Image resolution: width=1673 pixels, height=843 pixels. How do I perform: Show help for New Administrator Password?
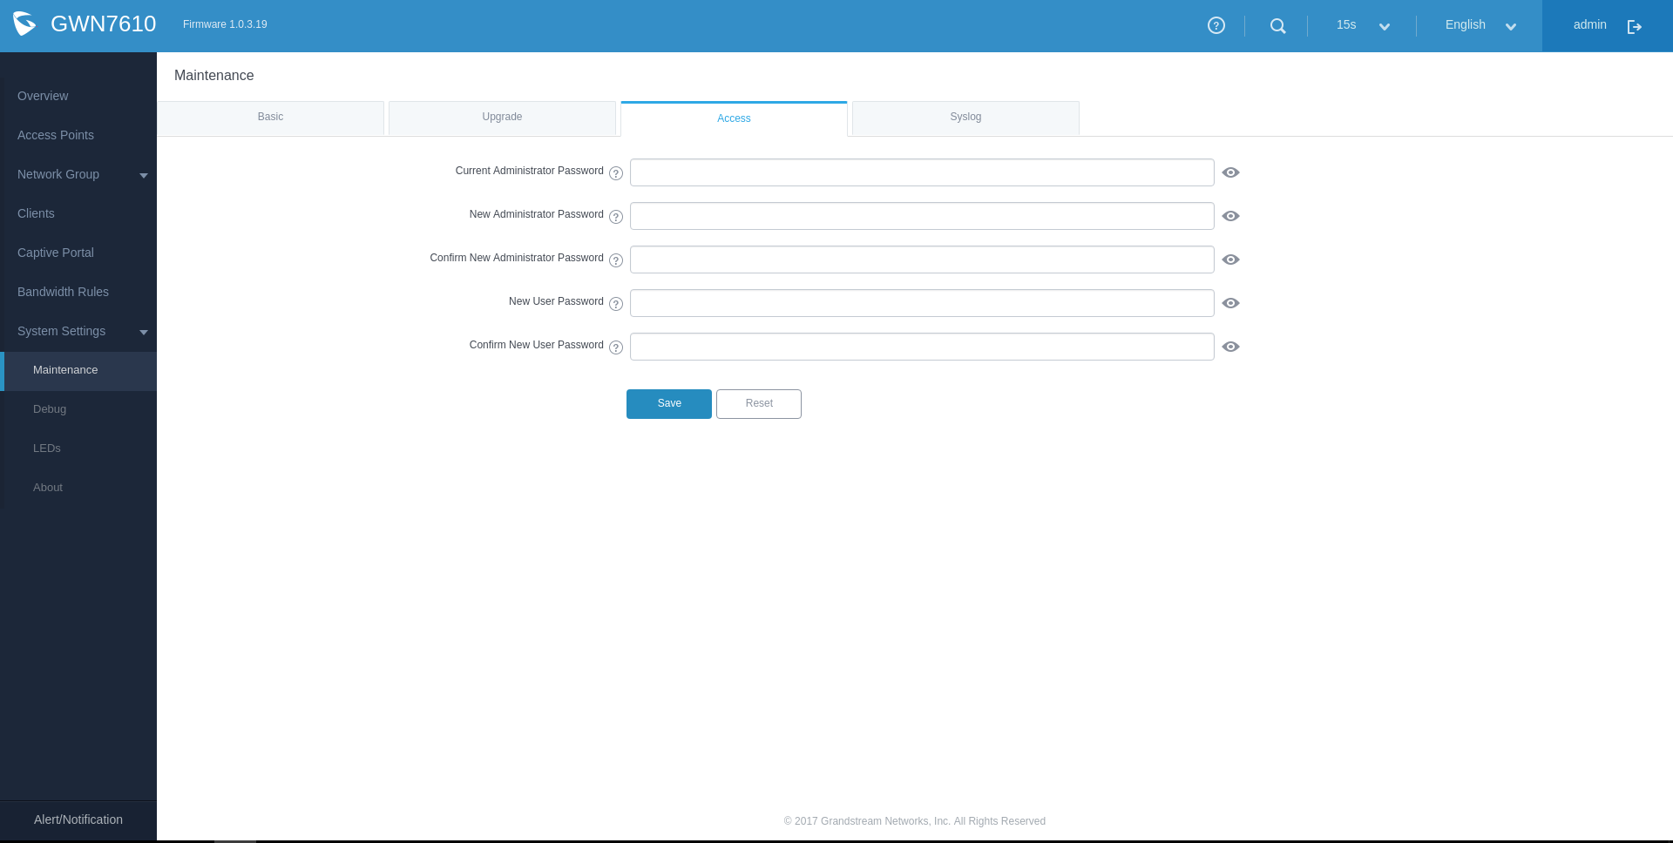coord(616,217)
